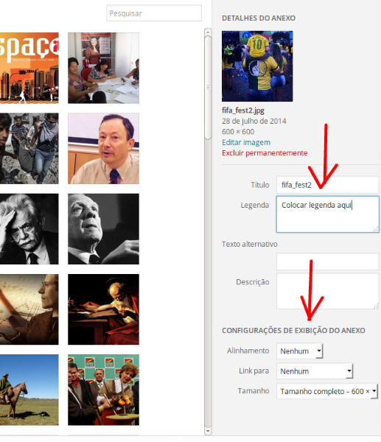Select the thumbnail of women around a table

click(x=103, y=68)
